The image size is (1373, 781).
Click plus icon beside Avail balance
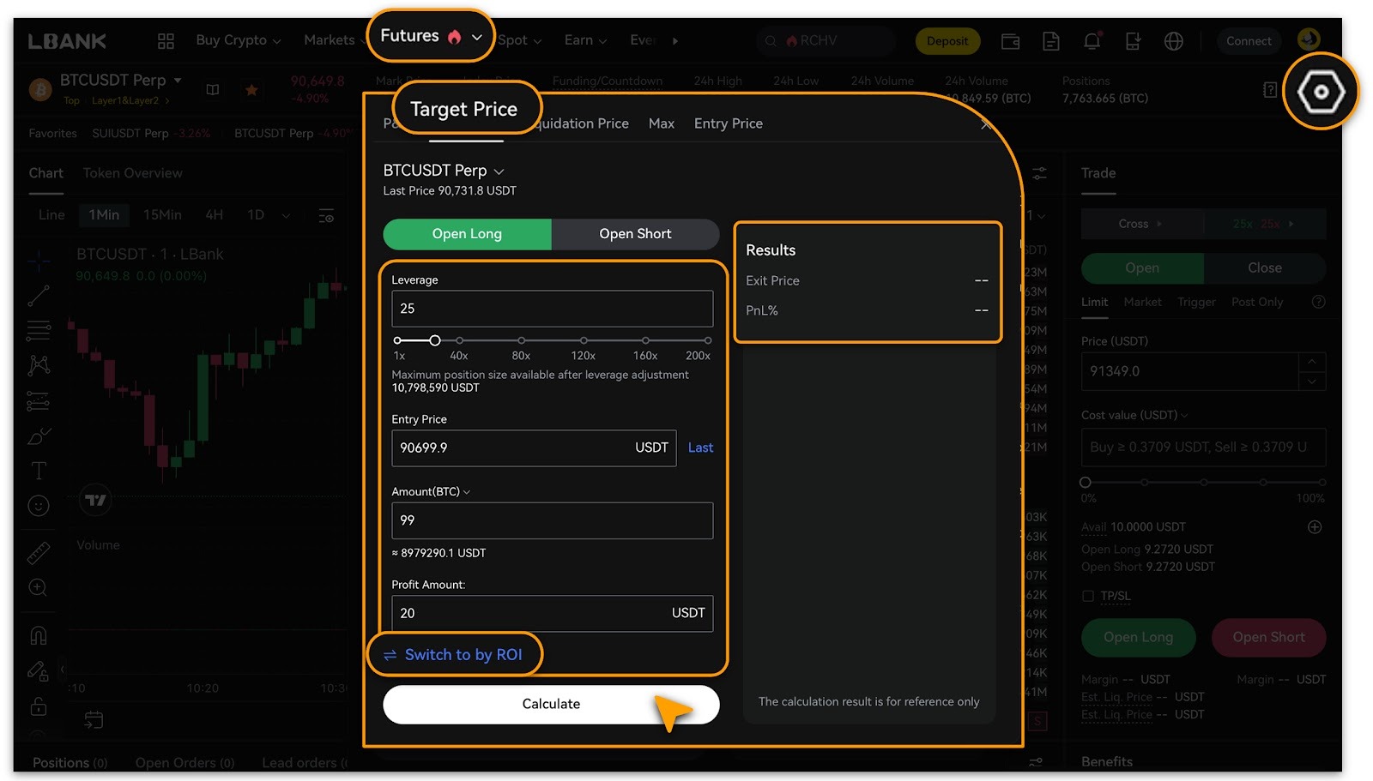click(x=1315, y=527)
